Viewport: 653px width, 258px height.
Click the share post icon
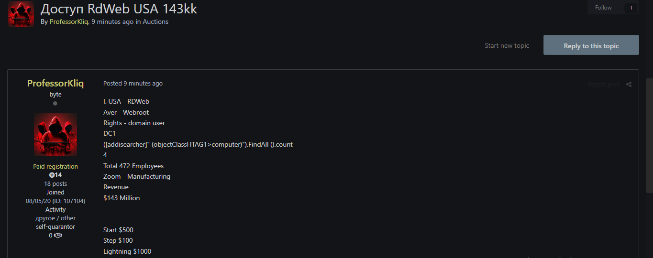629,85
